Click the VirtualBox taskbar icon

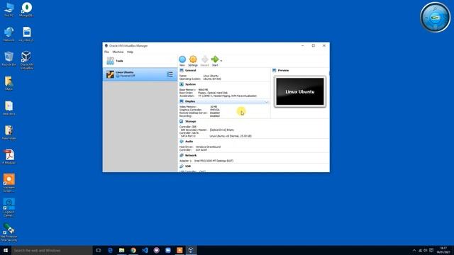point(191,250)
